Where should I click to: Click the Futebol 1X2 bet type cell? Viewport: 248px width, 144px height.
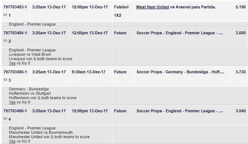(x=121, y=11)
